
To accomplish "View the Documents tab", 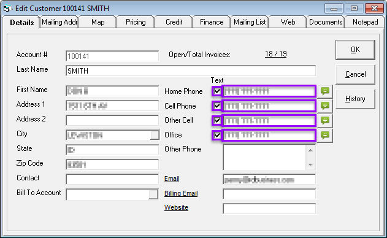I will pyautogui.click(x=326, y=22).
